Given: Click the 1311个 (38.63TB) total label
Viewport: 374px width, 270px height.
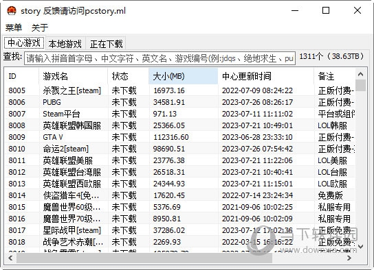Looking at the screenshot, I should 332,56.
